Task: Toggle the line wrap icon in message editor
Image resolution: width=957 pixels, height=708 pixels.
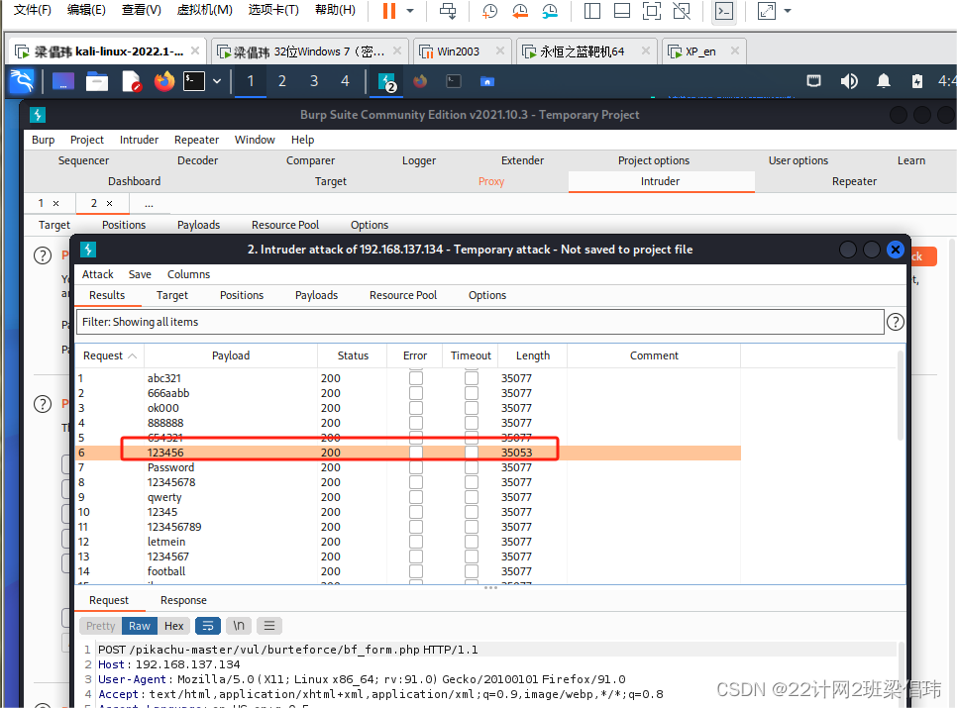Action: click(207, 626)
